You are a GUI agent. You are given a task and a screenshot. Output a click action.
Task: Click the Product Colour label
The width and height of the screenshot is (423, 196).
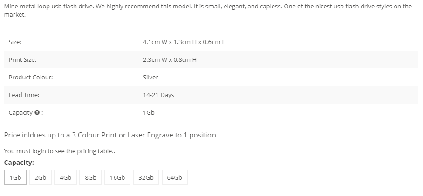(x=31, y=78)
